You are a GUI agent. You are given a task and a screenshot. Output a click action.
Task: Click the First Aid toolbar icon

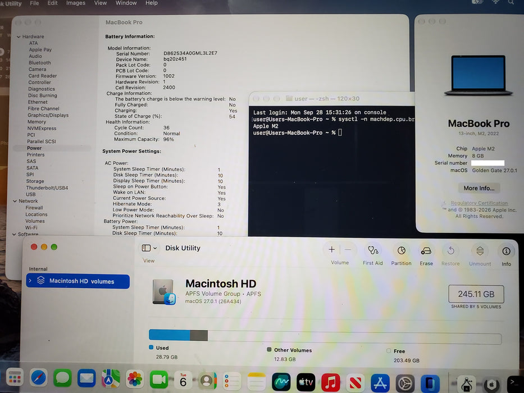click(x=372, y=250)
